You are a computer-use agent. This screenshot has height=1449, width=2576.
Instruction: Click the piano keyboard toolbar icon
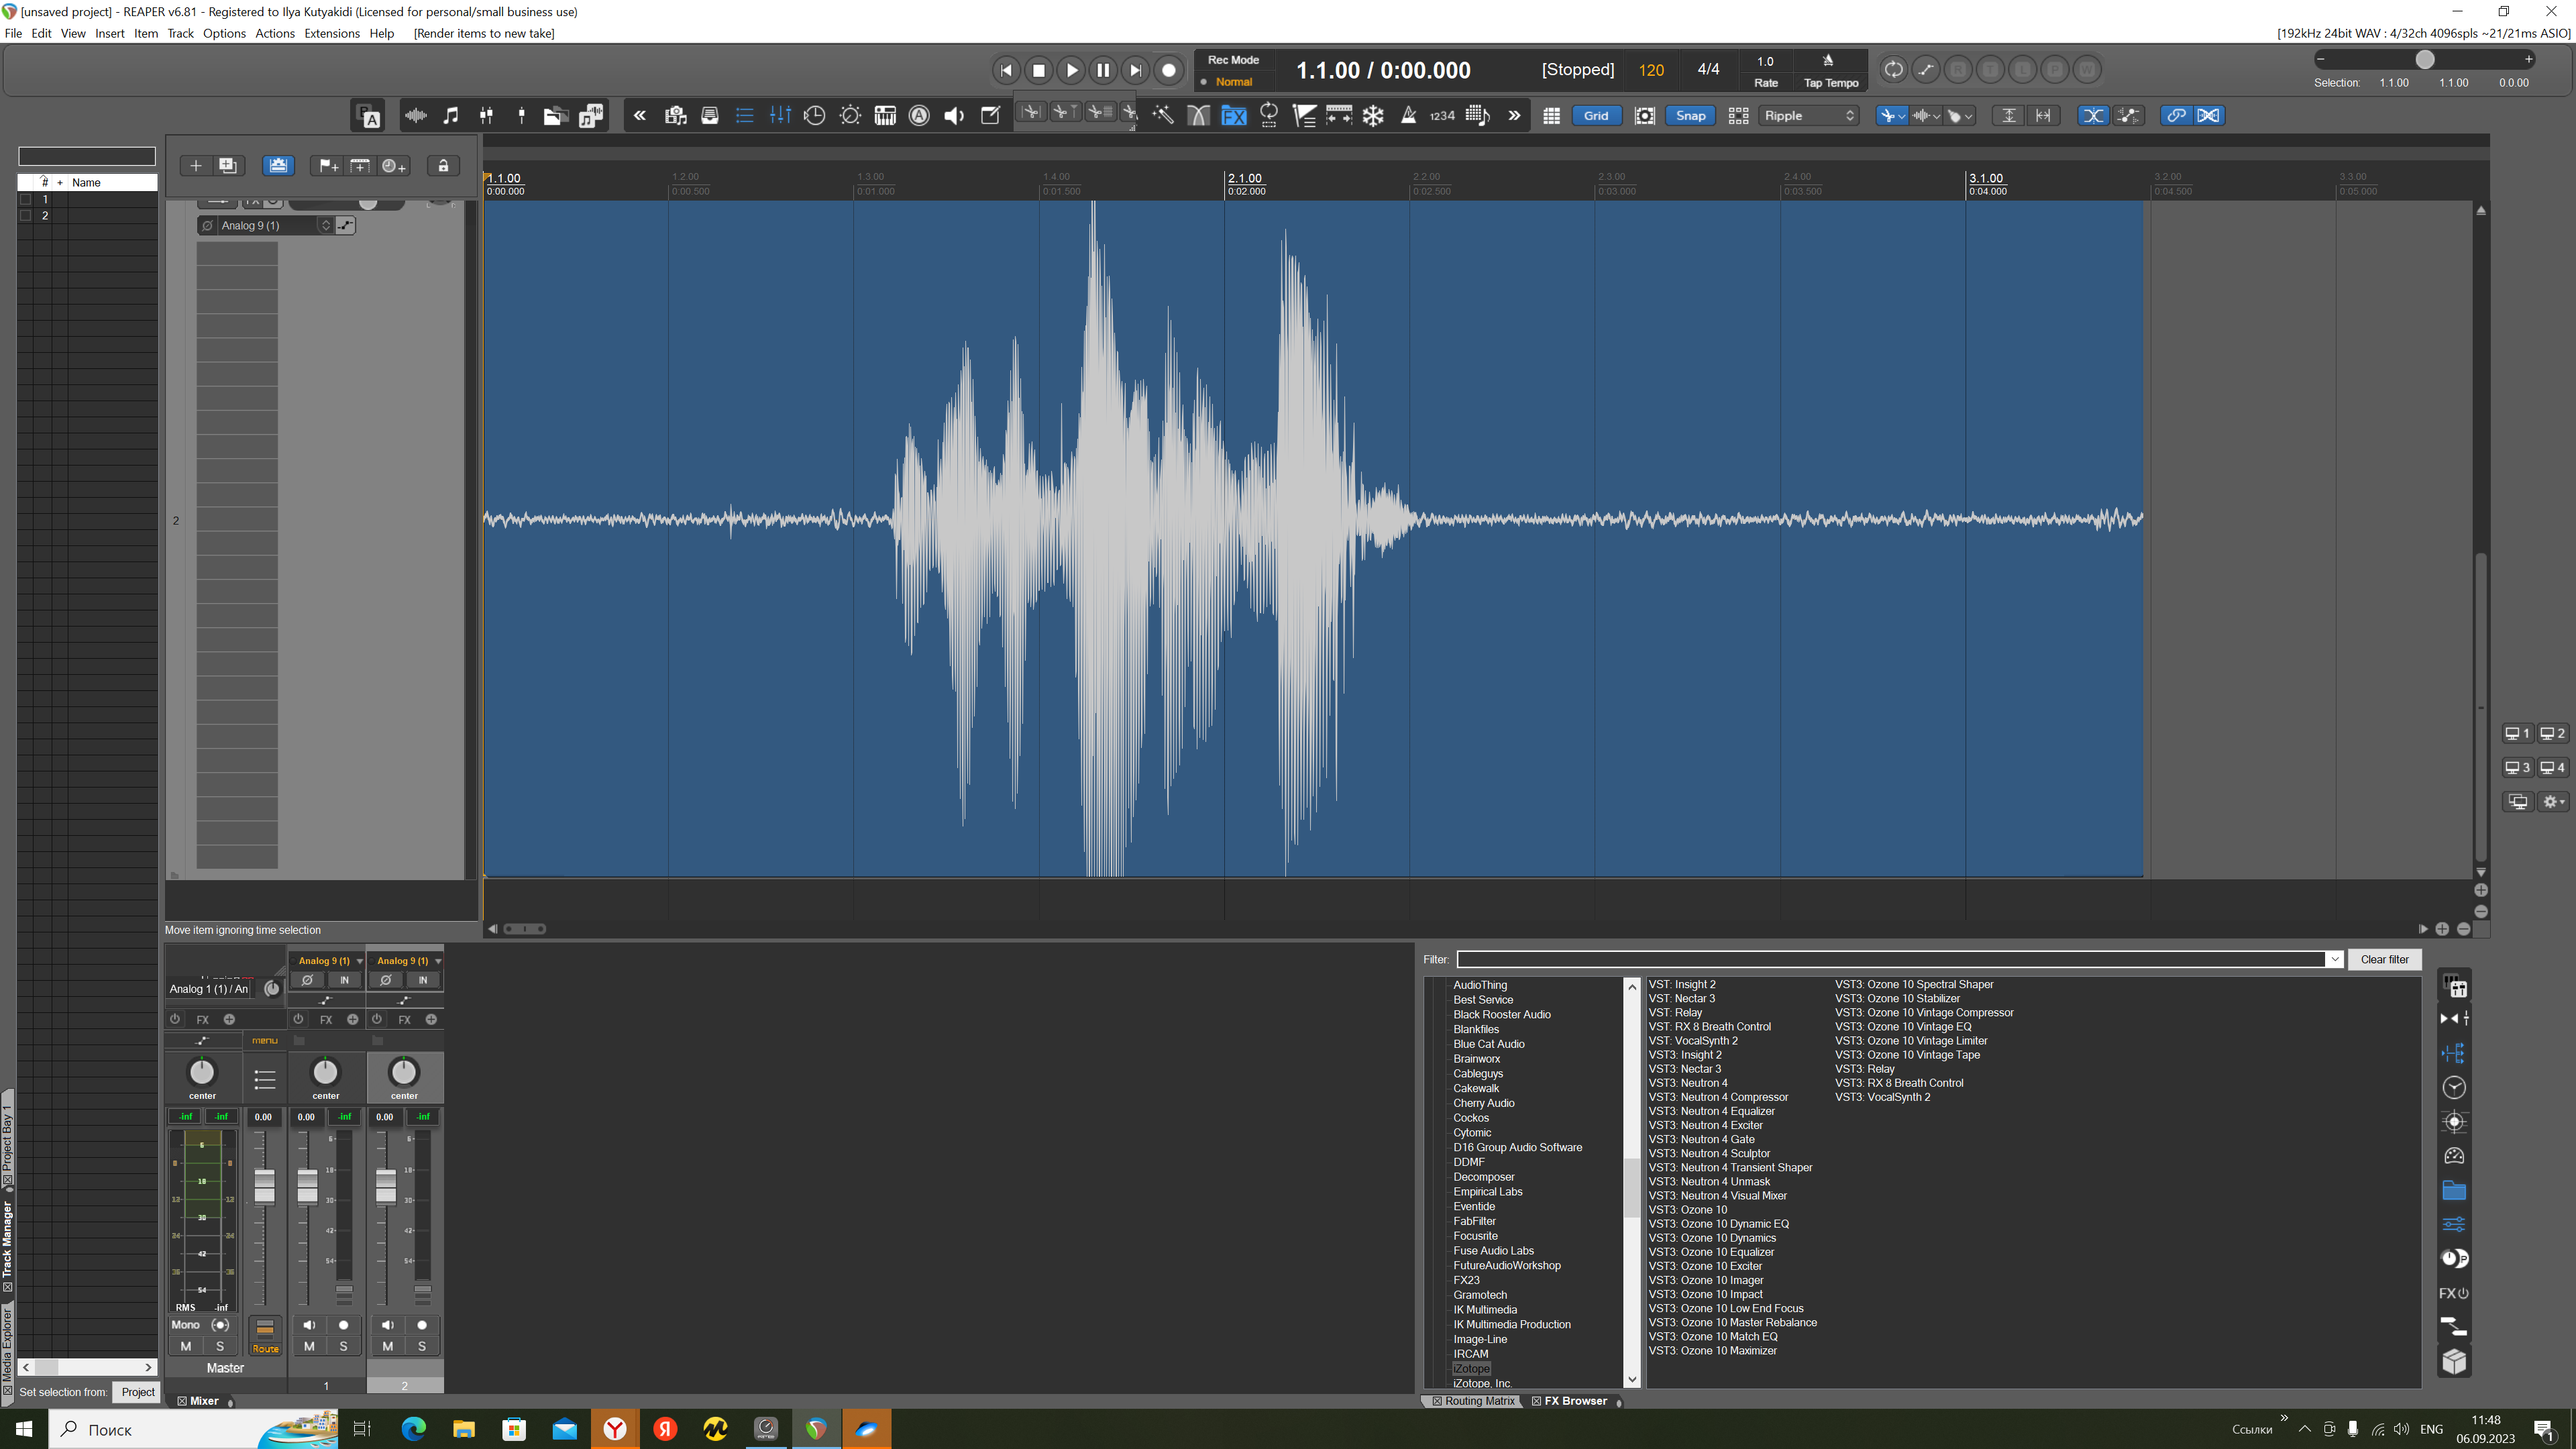[x=885, y=116]
